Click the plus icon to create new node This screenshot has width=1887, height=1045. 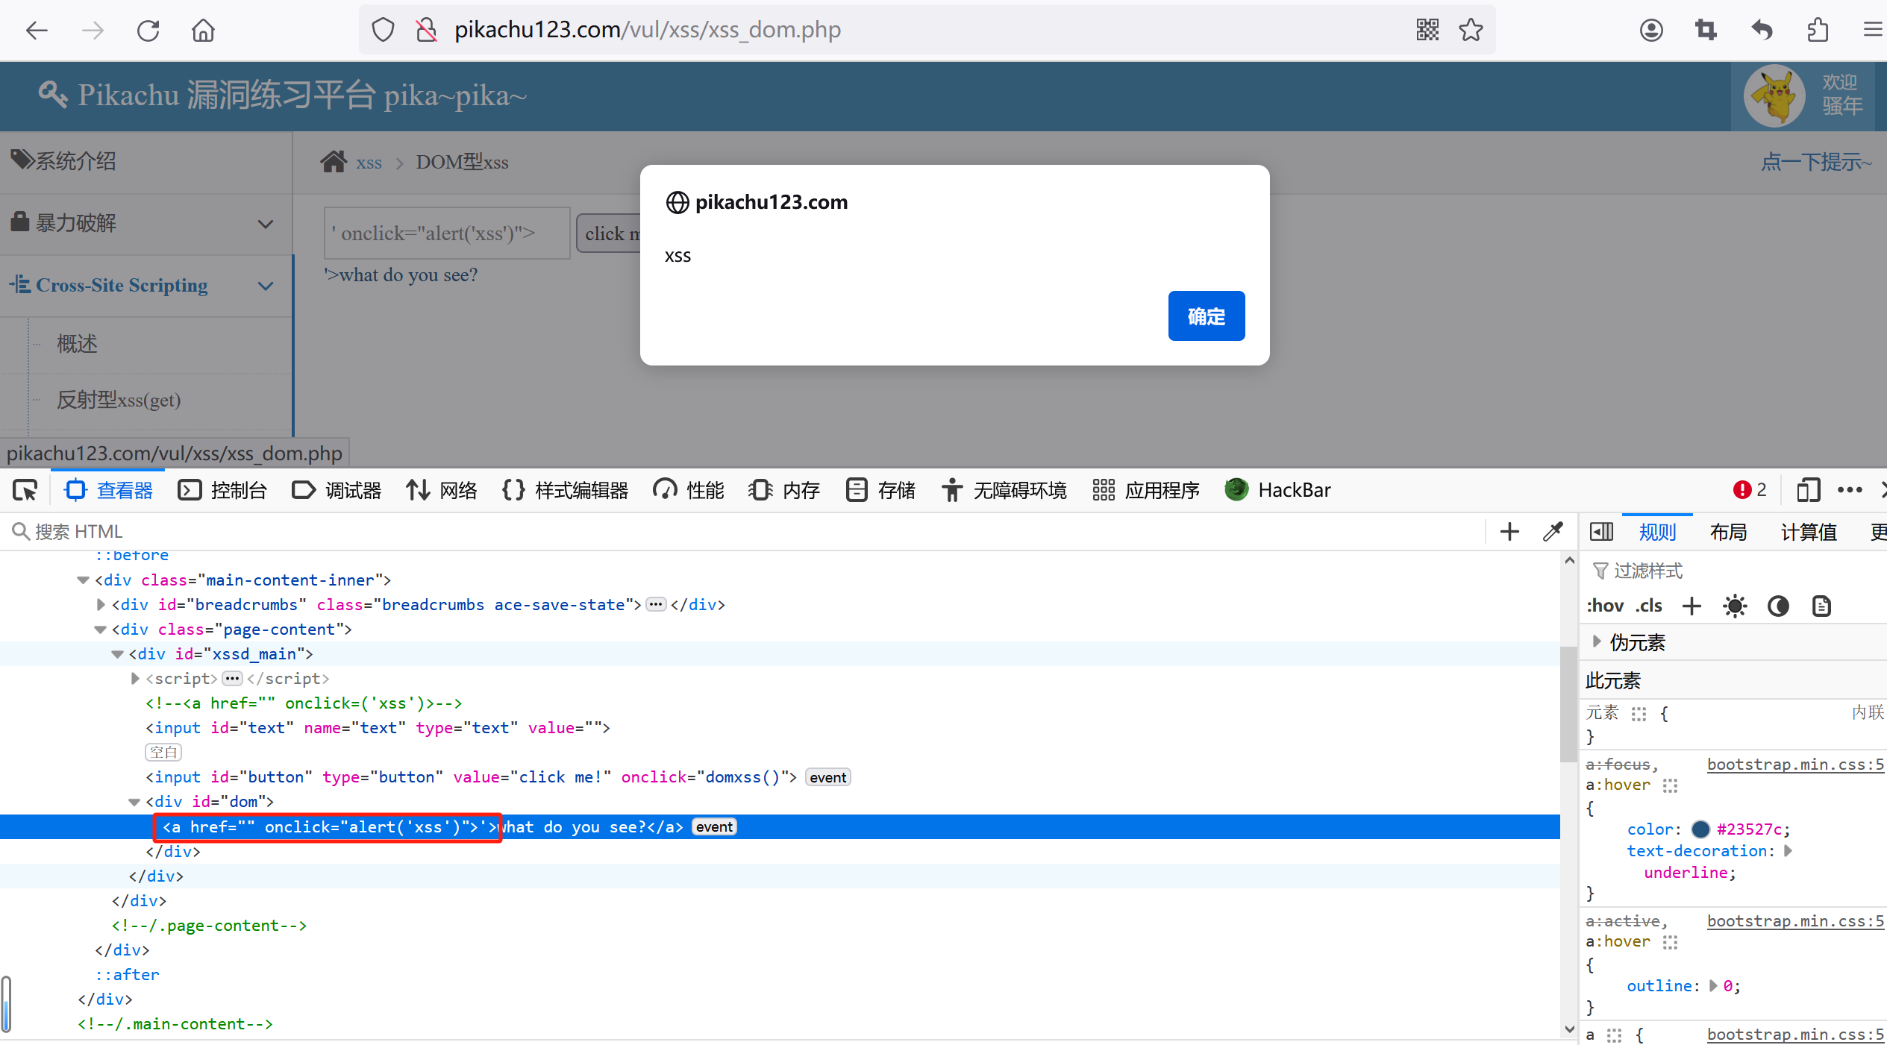(x=1509, y=531)
